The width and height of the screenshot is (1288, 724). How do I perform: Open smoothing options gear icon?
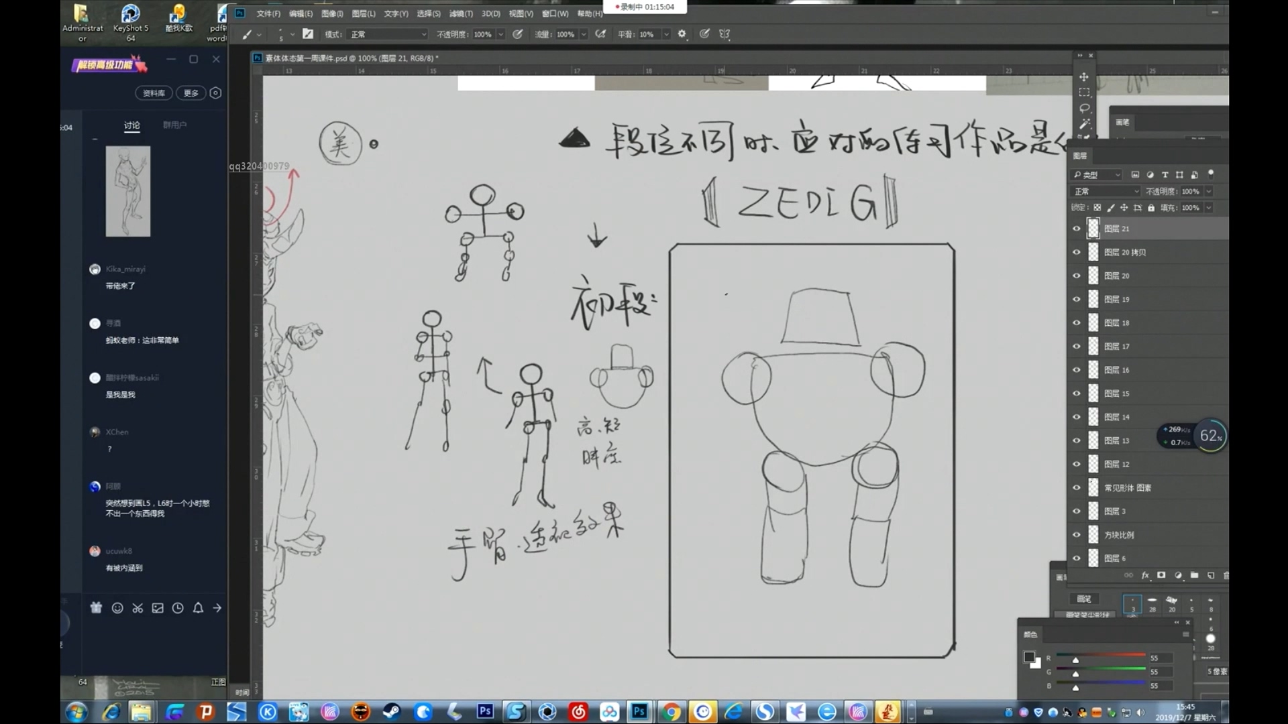(x=682, y=34)
